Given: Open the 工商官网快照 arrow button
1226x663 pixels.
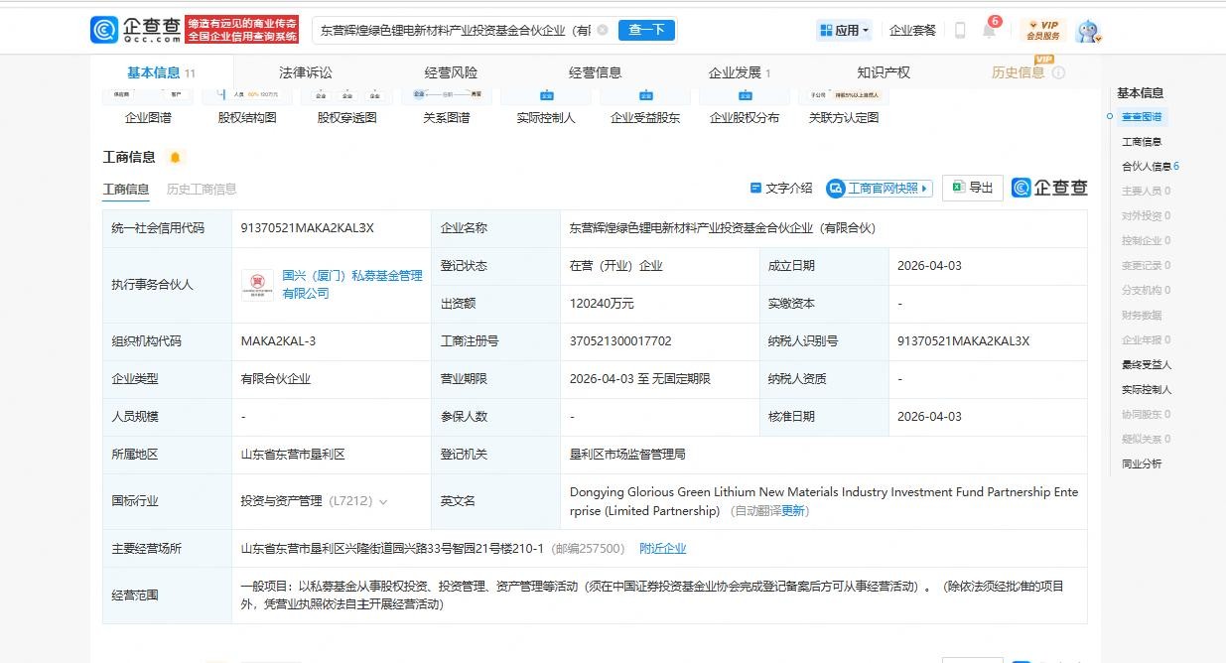Looking at the screenshot, I should pyautogui.click(x=879, y=188).
